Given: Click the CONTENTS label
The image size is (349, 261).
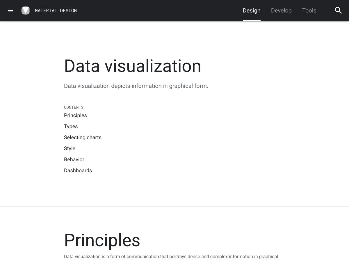Looking at the screenshot, I should (74, 107).
